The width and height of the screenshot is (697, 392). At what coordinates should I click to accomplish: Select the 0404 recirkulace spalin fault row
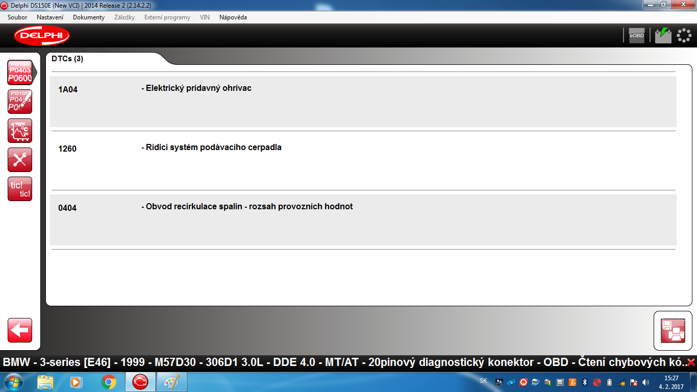point(363,220)
